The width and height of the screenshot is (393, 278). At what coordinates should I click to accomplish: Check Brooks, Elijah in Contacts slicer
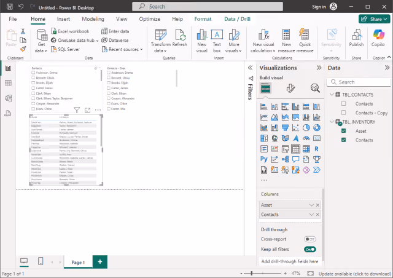click(33, 82)
